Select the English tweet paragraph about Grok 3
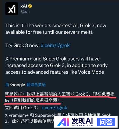The width and height of the screenshot is (119, 129). click(56, 29)
